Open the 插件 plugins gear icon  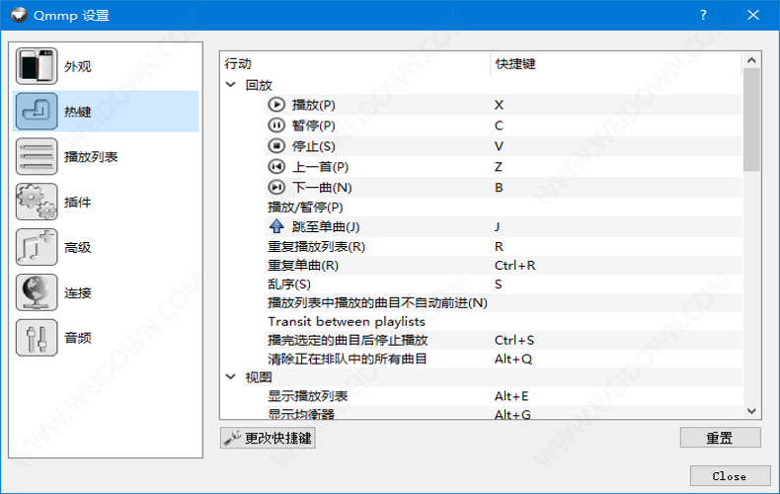(37, 202)
